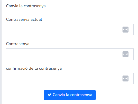
Task: Click into the new Contrasenya input box
Action: (70, 54)
